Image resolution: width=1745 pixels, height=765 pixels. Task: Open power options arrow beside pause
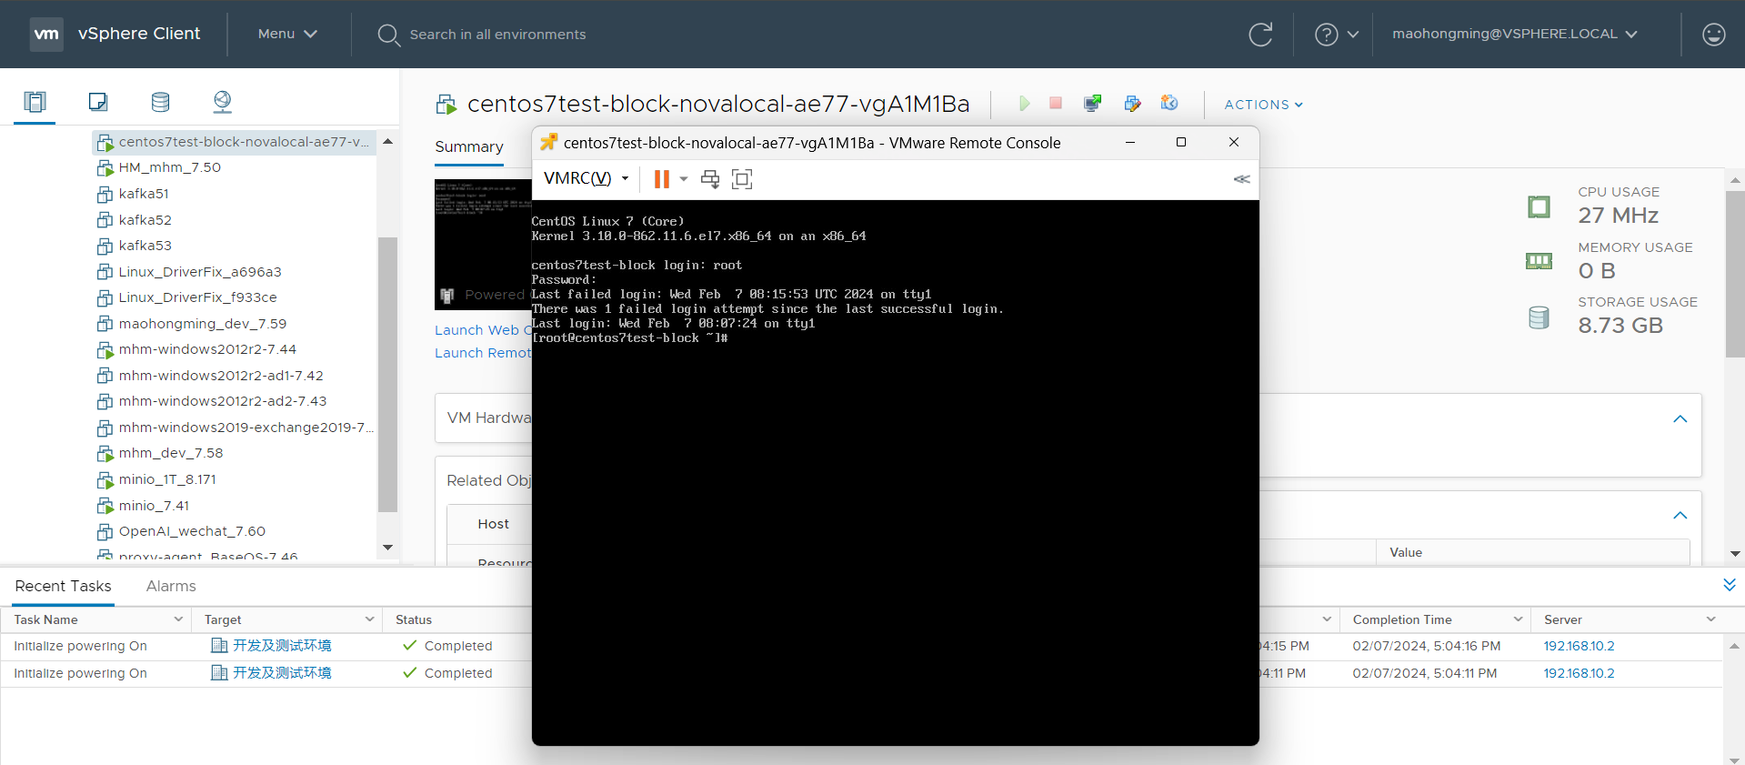684,179
